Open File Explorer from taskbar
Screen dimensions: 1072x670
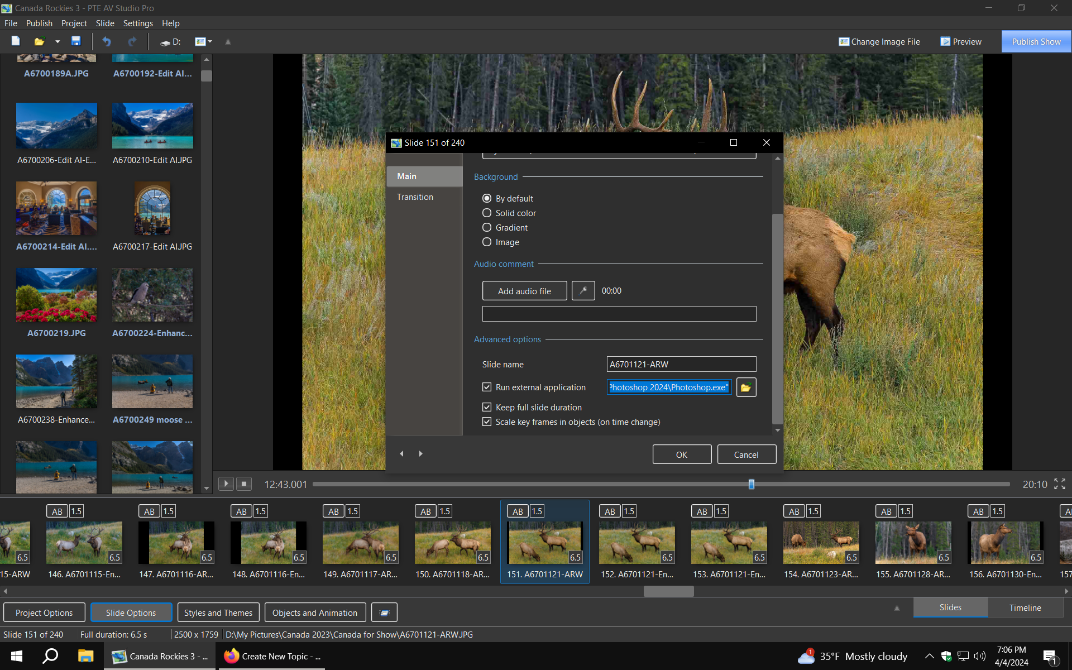point(85,656)
